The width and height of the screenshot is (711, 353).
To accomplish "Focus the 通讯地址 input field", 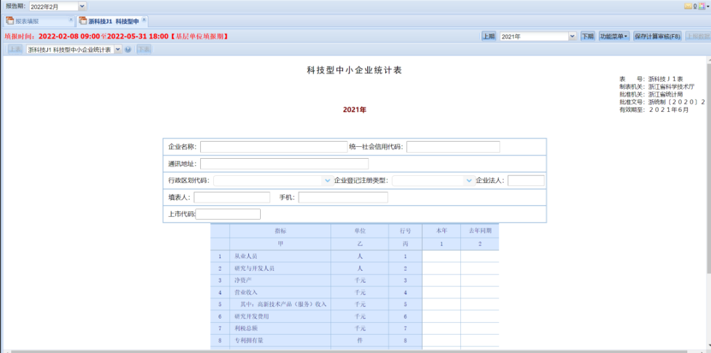I will point(284,164).
